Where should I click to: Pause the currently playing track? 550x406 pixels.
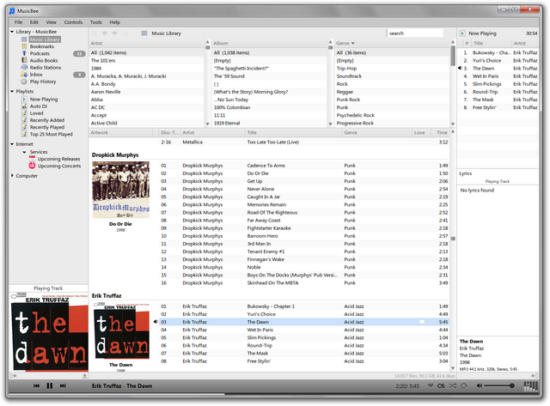point(50,385)
